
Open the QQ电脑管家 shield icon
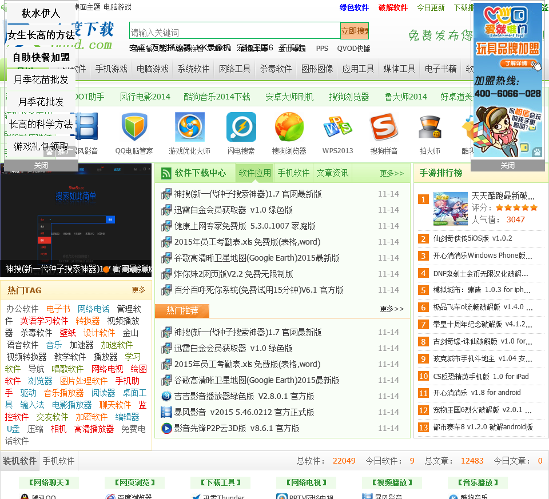pyautogui.click(x=134, y=127)
